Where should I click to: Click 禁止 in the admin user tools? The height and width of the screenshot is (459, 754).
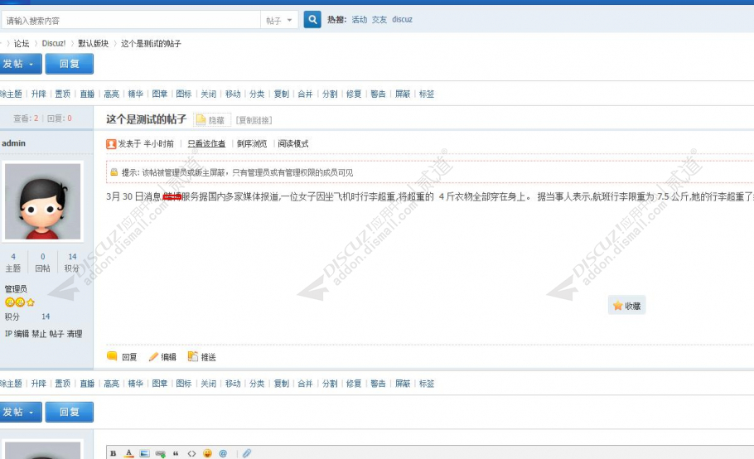click(39, 334)
